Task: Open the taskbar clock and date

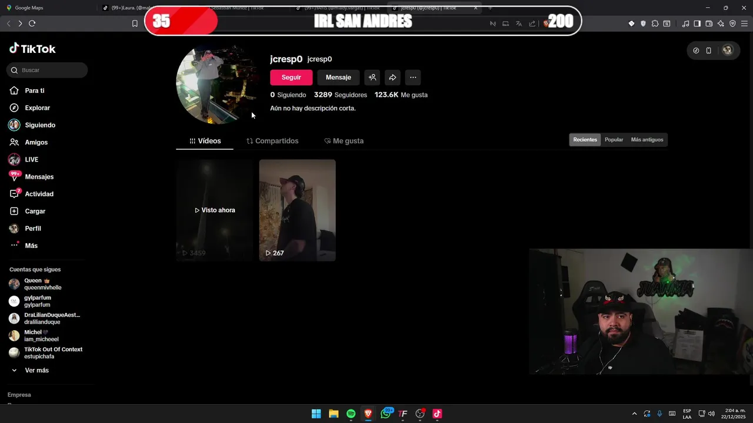Action: coord(733,414)
